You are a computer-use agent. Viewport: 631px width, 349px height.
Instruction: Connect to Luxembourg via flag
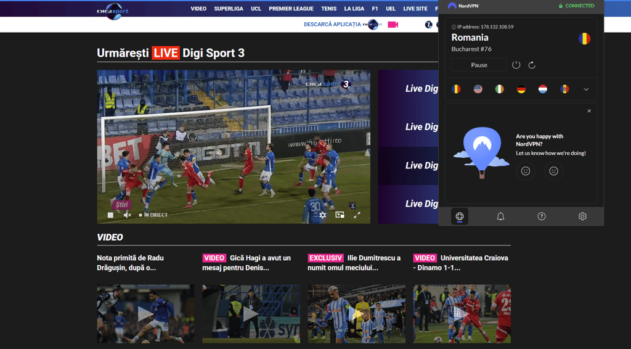[x=543, y=89]
